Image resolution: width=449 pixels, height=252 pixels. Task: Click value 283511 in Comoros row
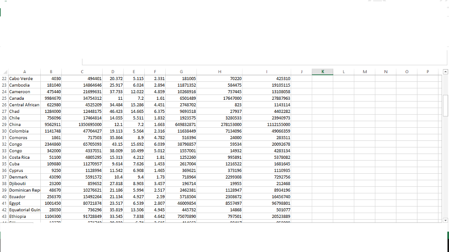267,138
